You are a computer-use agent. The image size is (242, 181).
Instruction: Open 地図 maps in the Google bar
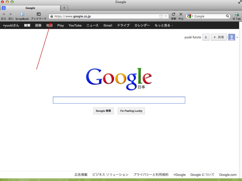tap(49, 25)
